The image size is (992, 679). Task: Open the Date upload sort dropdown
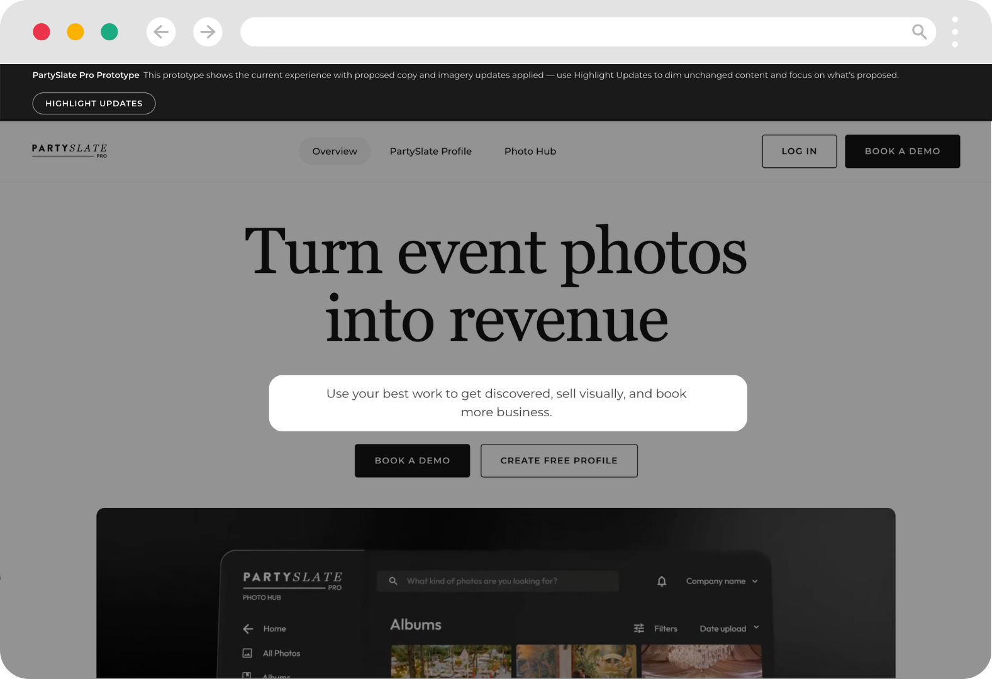(730, 628)
